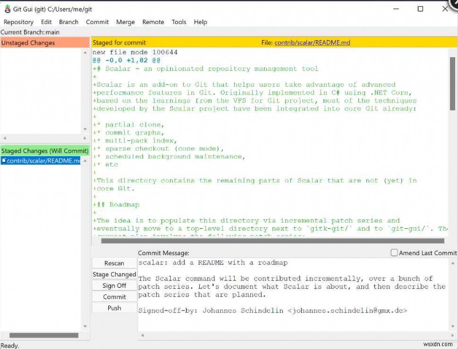Click the diff view horizontal scrollbar
Viewport: 458px width, 349px height.
pyautogui.click(x=273, y=241)
